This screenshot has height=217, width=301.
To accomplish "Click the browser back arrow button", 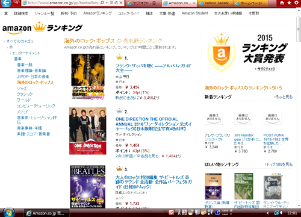I will (x=5, y=3).
